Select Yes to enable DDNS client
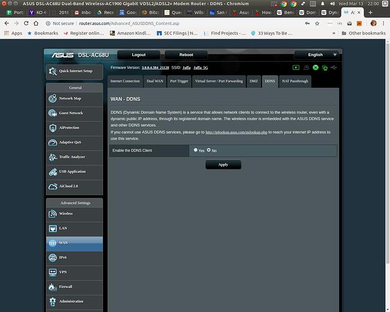390x312 pixels. point(195,150)
